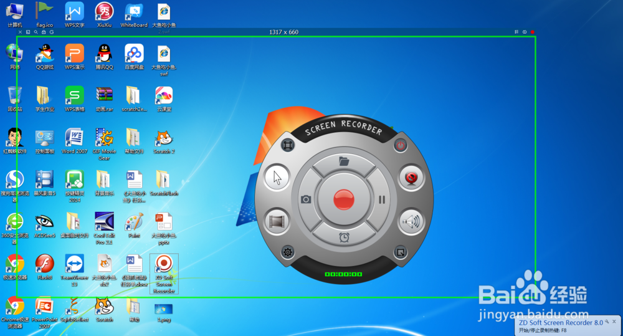Open the wrench settings on the ZD Soft notification

tap(607, 321)
